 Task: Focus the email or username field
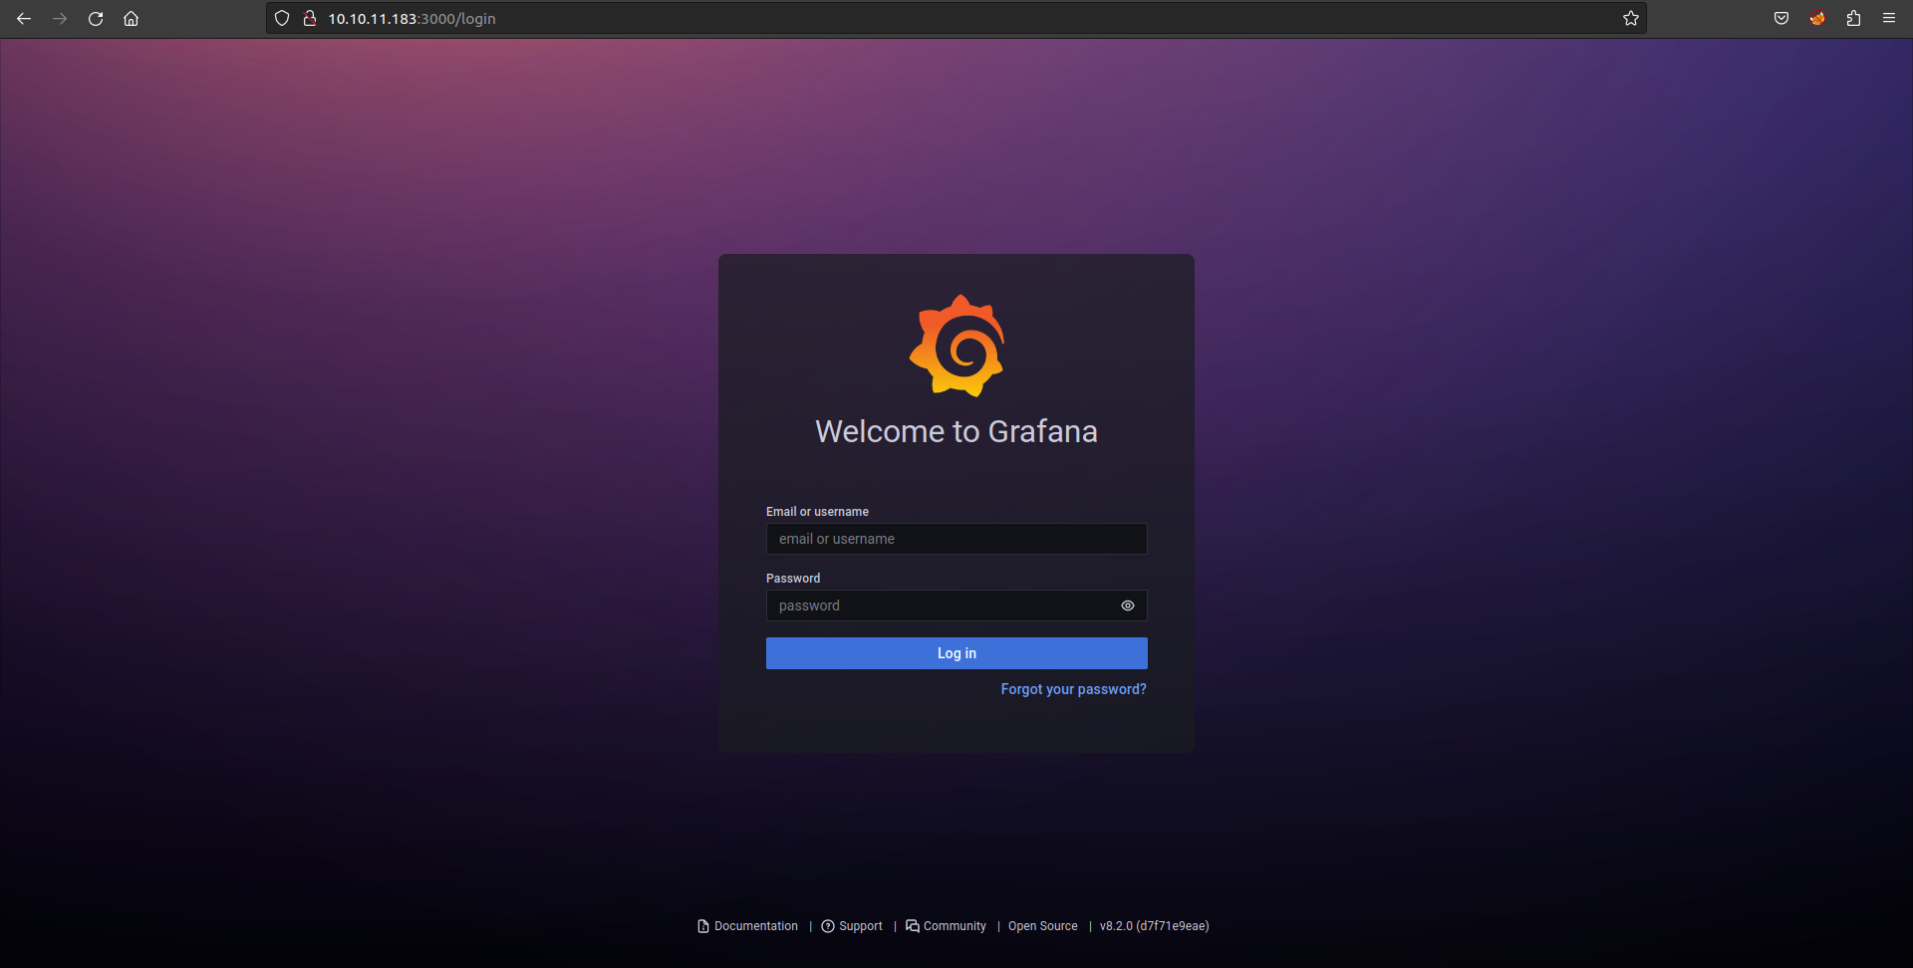(956, 539)
